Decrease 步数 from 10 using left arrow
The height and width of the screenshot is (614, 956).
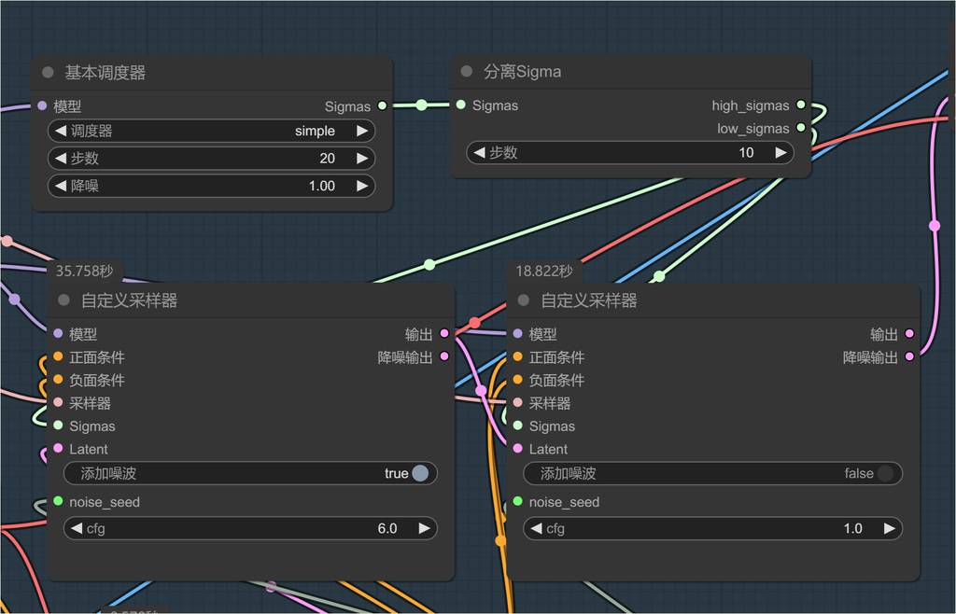pos(479,153)
